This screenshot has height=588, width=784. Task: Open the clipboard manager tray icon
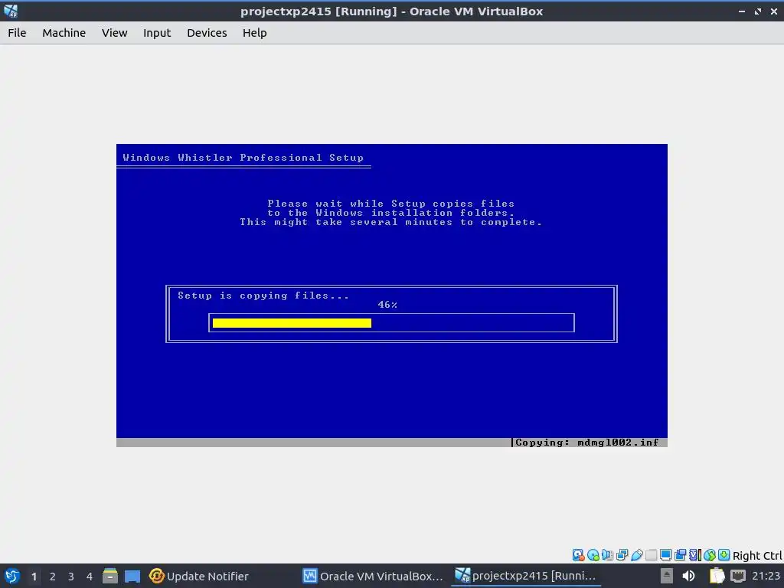tap(717, 576)
